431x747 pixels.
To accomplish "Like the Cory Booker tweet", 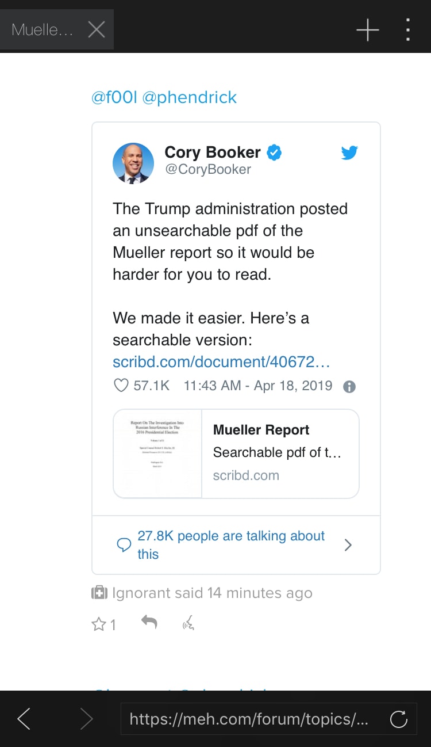I will click(x=121, y=386).
